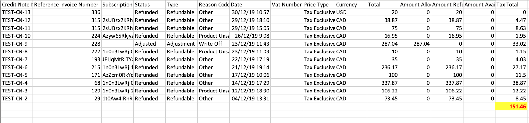The image size is (529, 123).
Task: Click the reference invoice number 336 cell
Action: tap(67, 12)
